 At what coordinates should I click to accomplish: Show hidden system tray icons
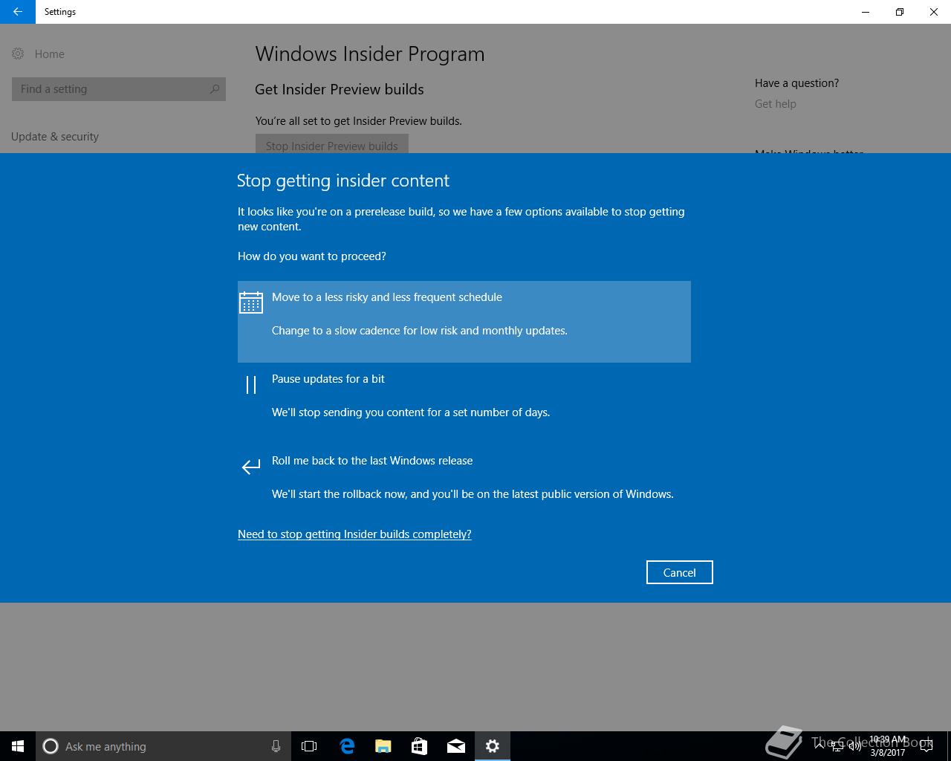coord(819,746)
